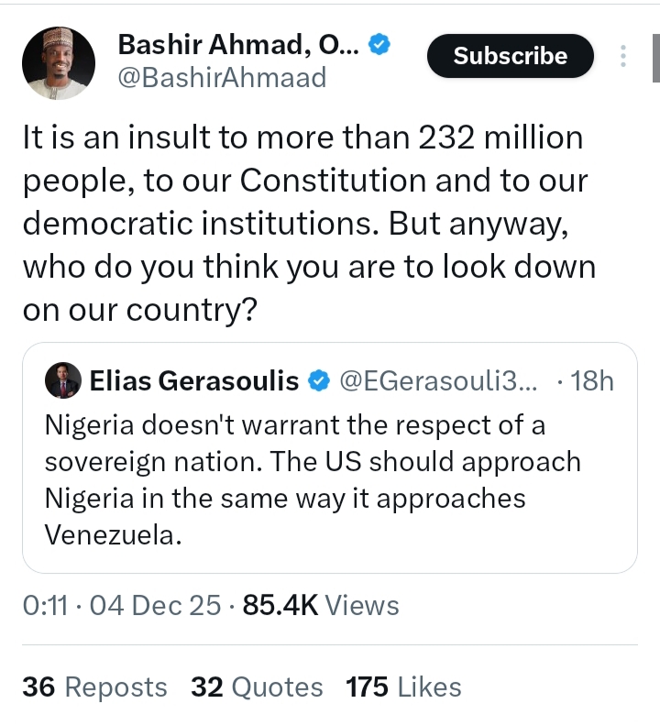This screenshot has height=725, width=660.
Task: Click Elias Gerasoulis's verified badge
Action: (x=319, y=381)
